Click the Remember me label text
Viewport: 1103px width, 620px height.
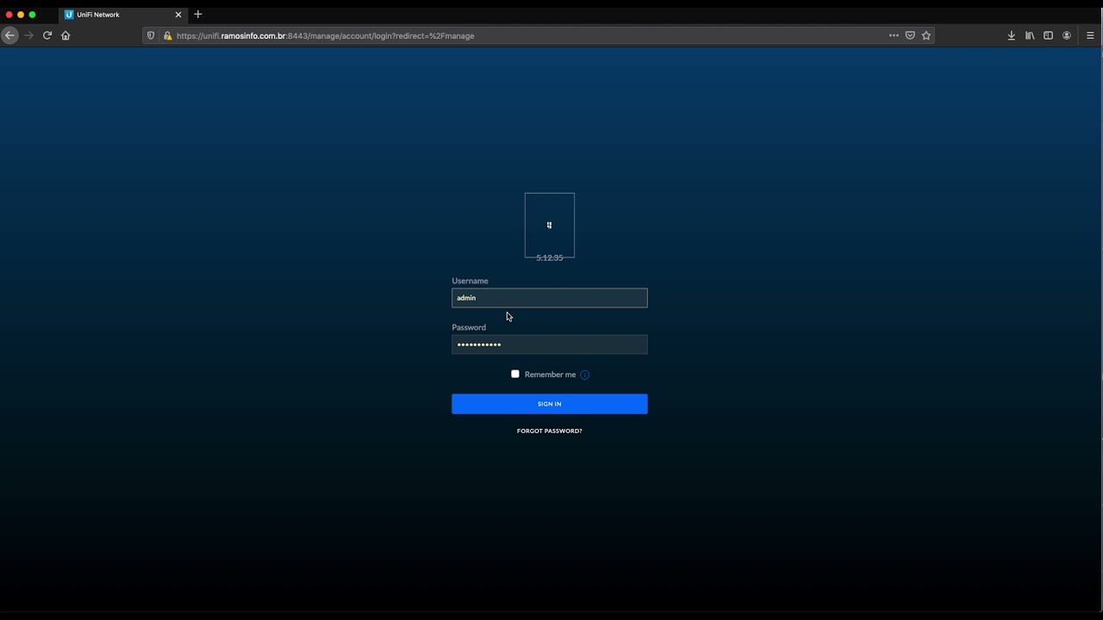tap(550, 375)
